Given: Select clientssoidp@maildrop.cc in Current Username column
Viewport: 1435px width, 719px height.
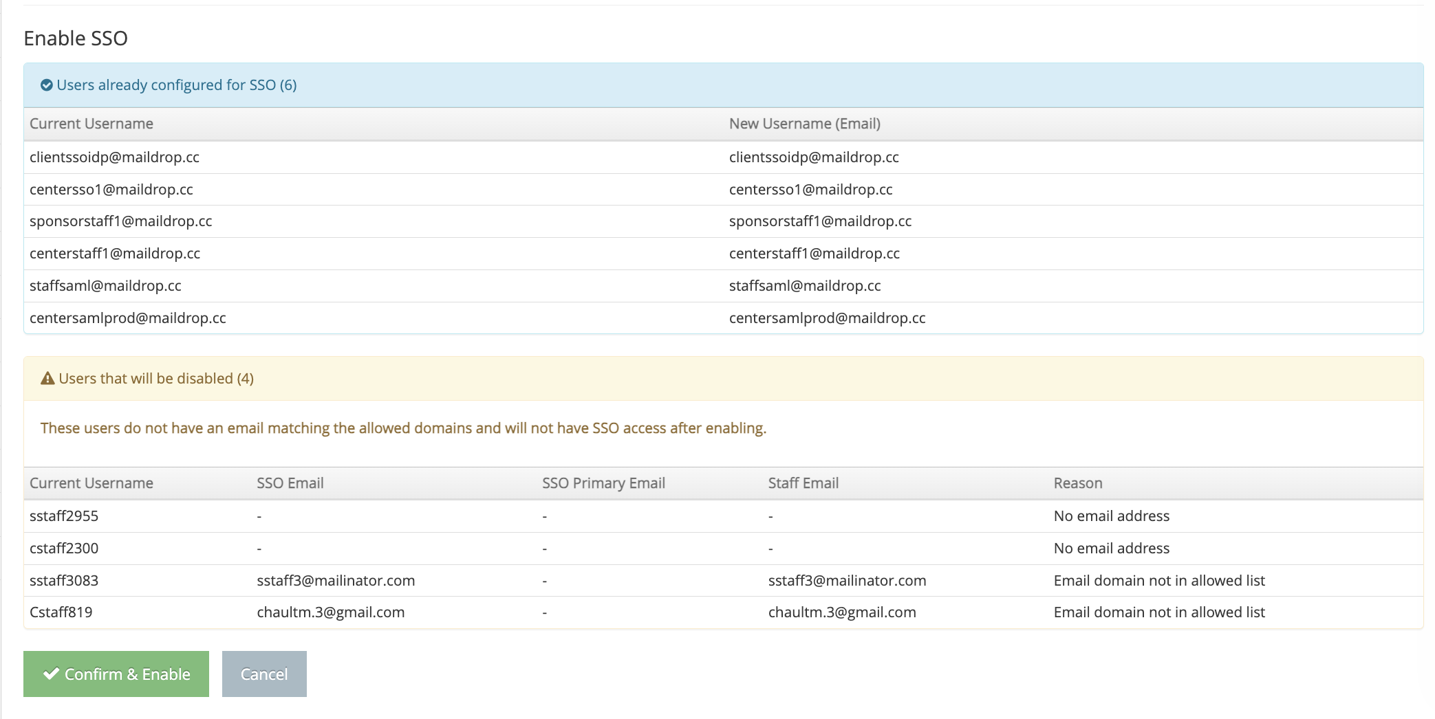Looking at the screenshot, I should tap(114, 157).
